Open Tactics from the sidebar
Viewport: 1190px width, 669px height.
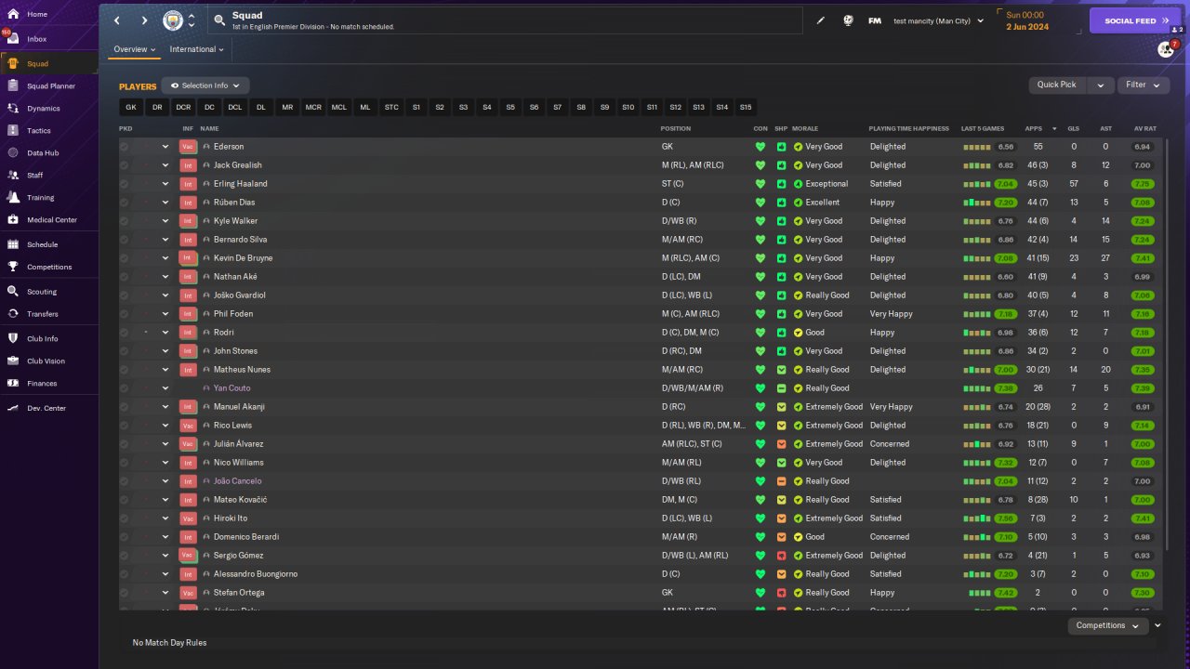(39, 131)
